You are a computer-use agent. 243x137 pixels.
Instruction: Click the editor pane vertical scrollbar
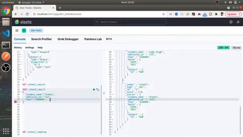coord(101,110)
